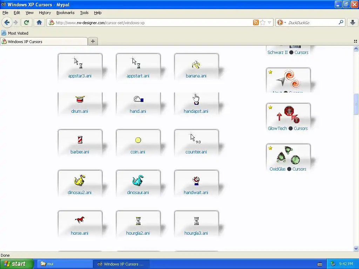The image size is (359, 269).
Task: Open the banana.ani cursor link
Action: tap(196, 76)
